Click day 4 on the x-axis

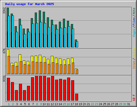point(21,104)
